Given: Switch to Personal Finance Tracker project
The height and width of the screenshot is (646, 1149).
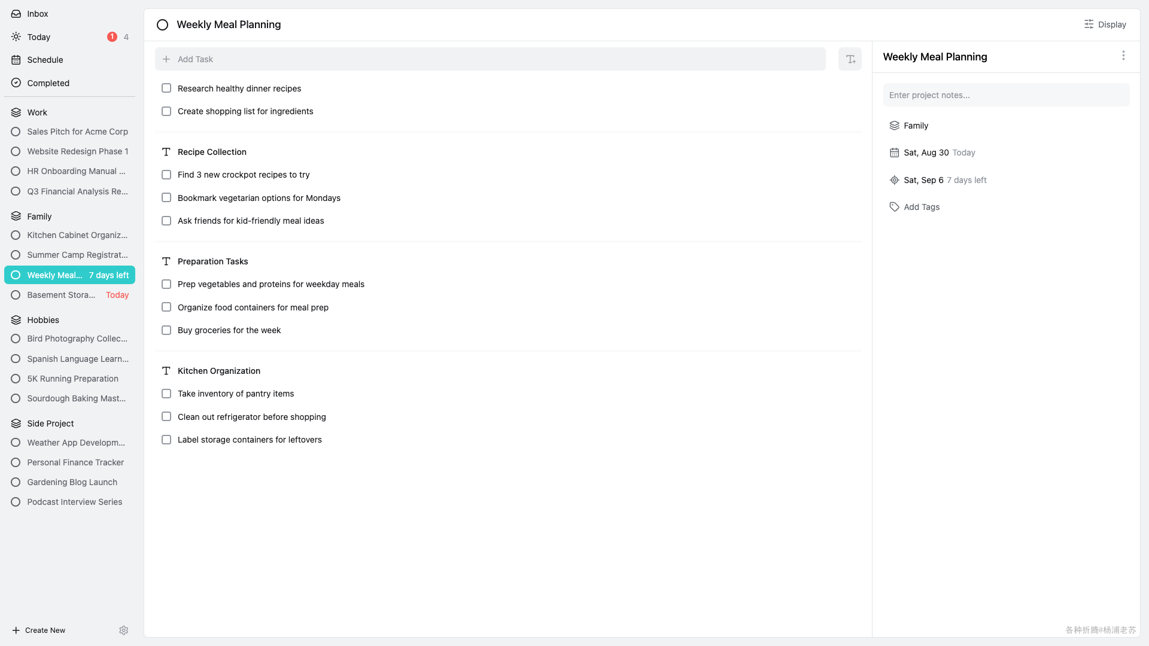Looking at the screenshot, I should (x=75, y=462).
